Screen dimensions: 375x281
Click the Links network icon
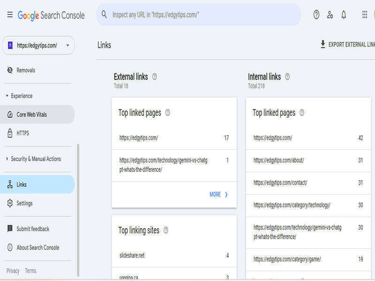pyautogui.click(x=10, y=185)
